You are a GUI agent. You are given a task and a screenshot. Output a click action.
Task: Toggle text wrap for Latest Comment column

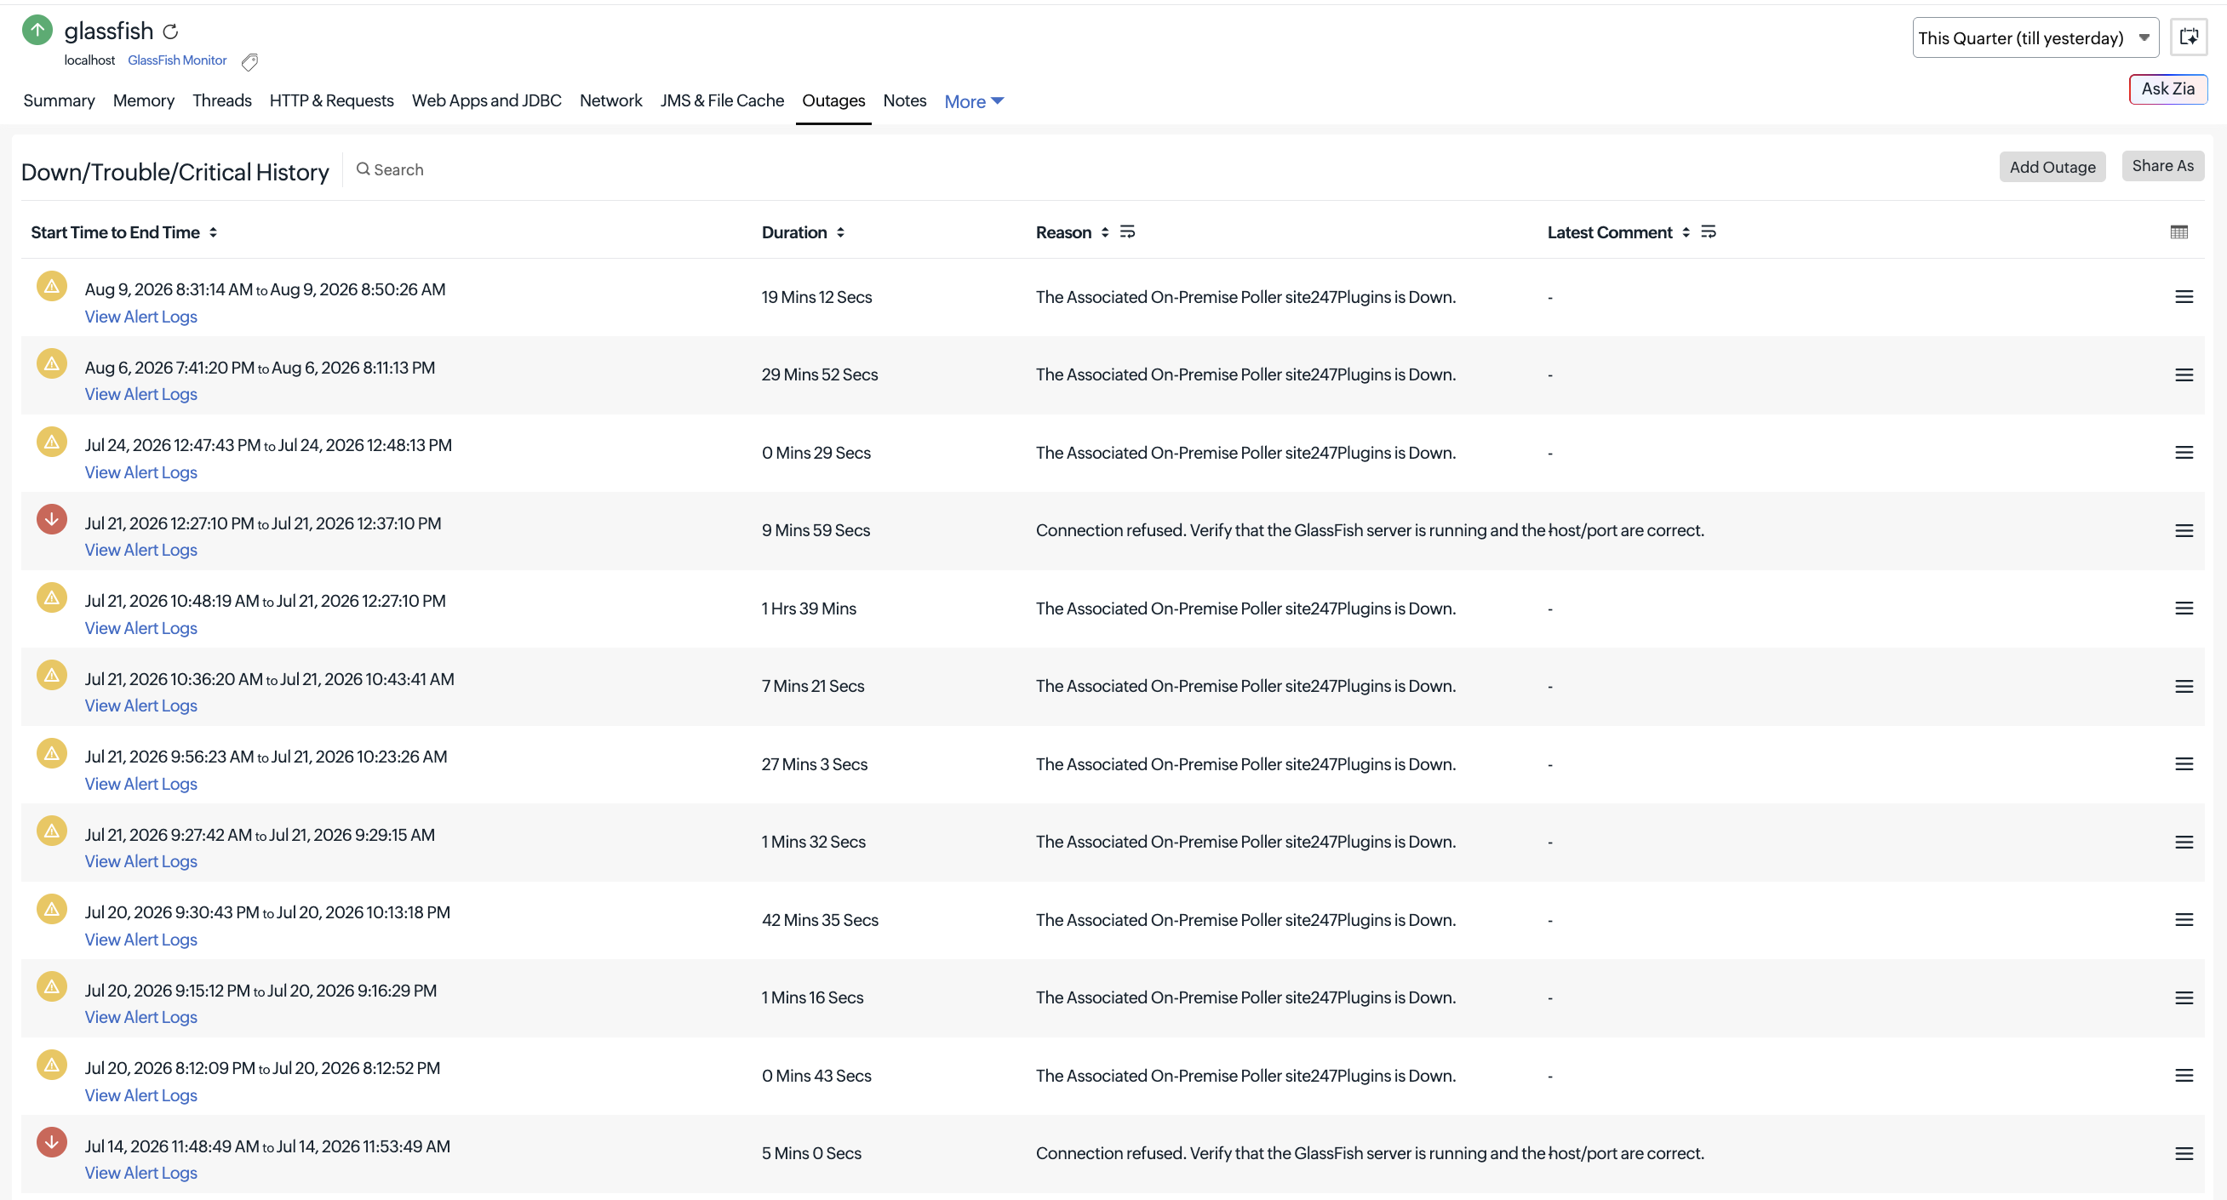coord(1709,231)
